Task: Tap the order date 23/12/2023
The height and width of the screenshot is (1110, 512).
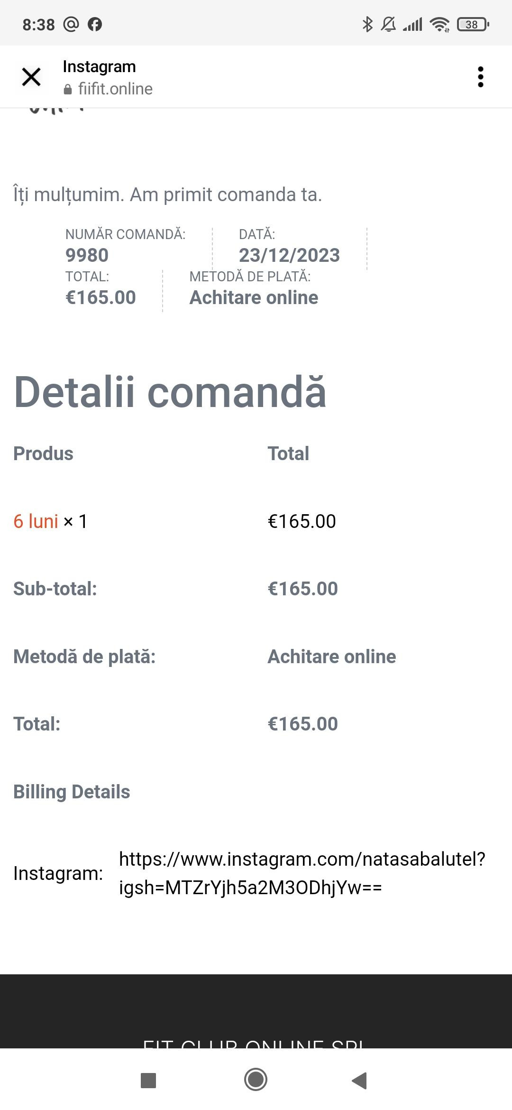Action: point(289,255)
